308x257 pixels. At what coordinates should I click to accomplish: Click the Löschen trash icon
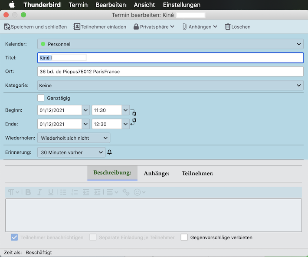[x=228, y=27]
